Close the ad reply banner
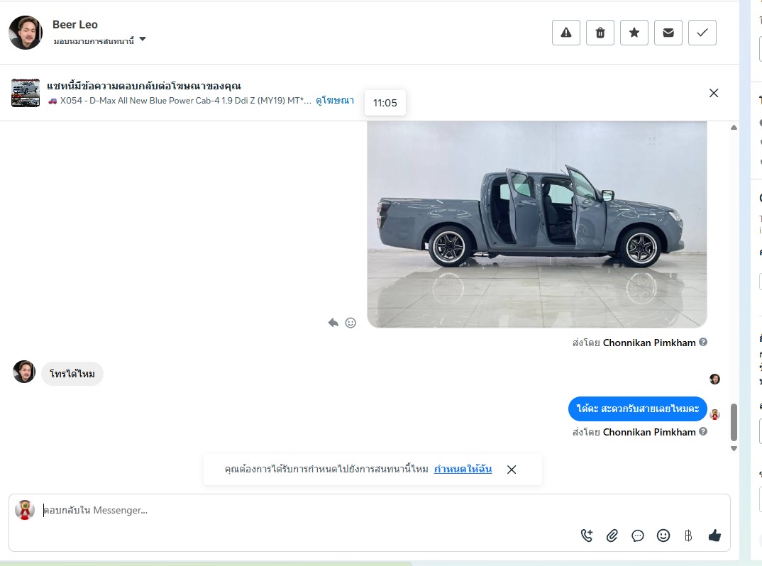This screenshot has height=566, width=762. [x=714, y=93]
